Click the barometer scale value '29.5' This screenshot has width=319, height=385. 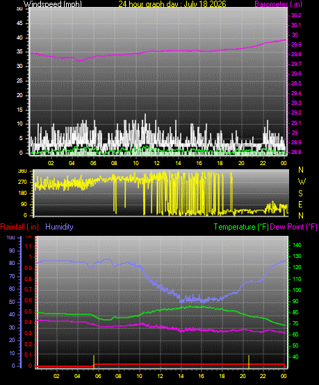pos(296,83)
